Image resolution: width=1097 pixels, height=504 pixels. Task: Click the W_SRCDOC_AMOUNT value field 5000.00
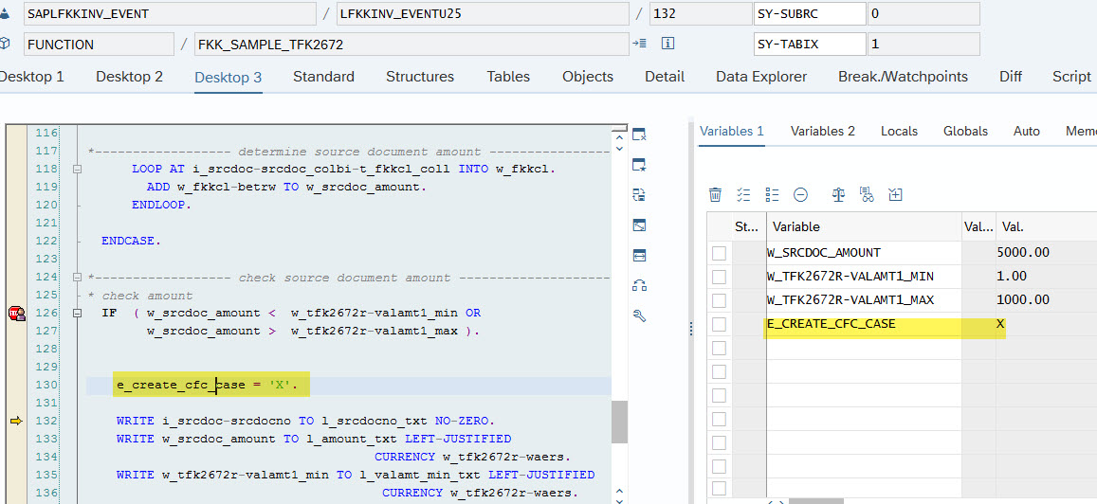point(1023,253)
